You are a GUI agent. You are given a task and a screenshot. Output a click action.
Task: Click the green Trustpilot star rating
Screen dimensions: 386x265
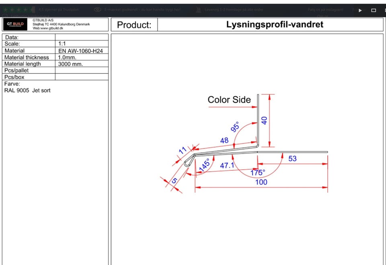[x=19, y=10]
